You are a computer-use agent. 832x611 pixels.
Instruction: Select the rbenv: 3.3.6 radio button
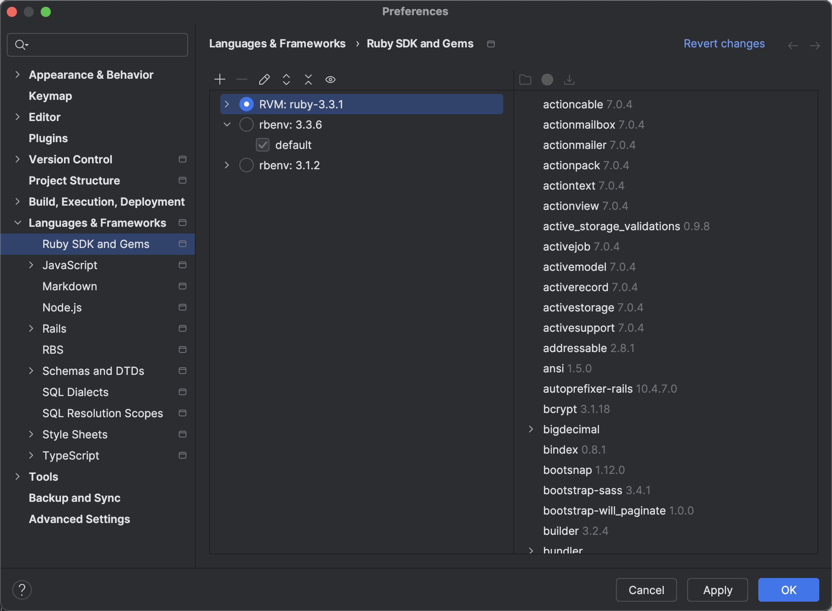pos(247,125)
